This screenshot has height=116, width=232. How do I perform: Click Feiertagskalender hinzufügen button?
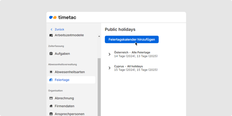click(132, 39)
